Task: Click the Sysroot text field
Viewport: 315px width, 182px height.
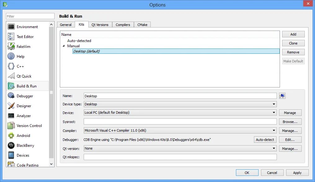Action: point(180,121)
